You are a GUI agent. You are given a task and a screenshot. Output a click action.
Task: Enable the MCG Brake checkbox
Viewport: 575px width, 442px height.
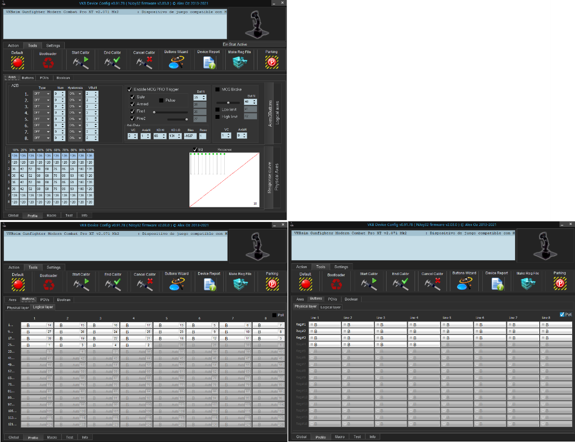(x=217, y=89)
